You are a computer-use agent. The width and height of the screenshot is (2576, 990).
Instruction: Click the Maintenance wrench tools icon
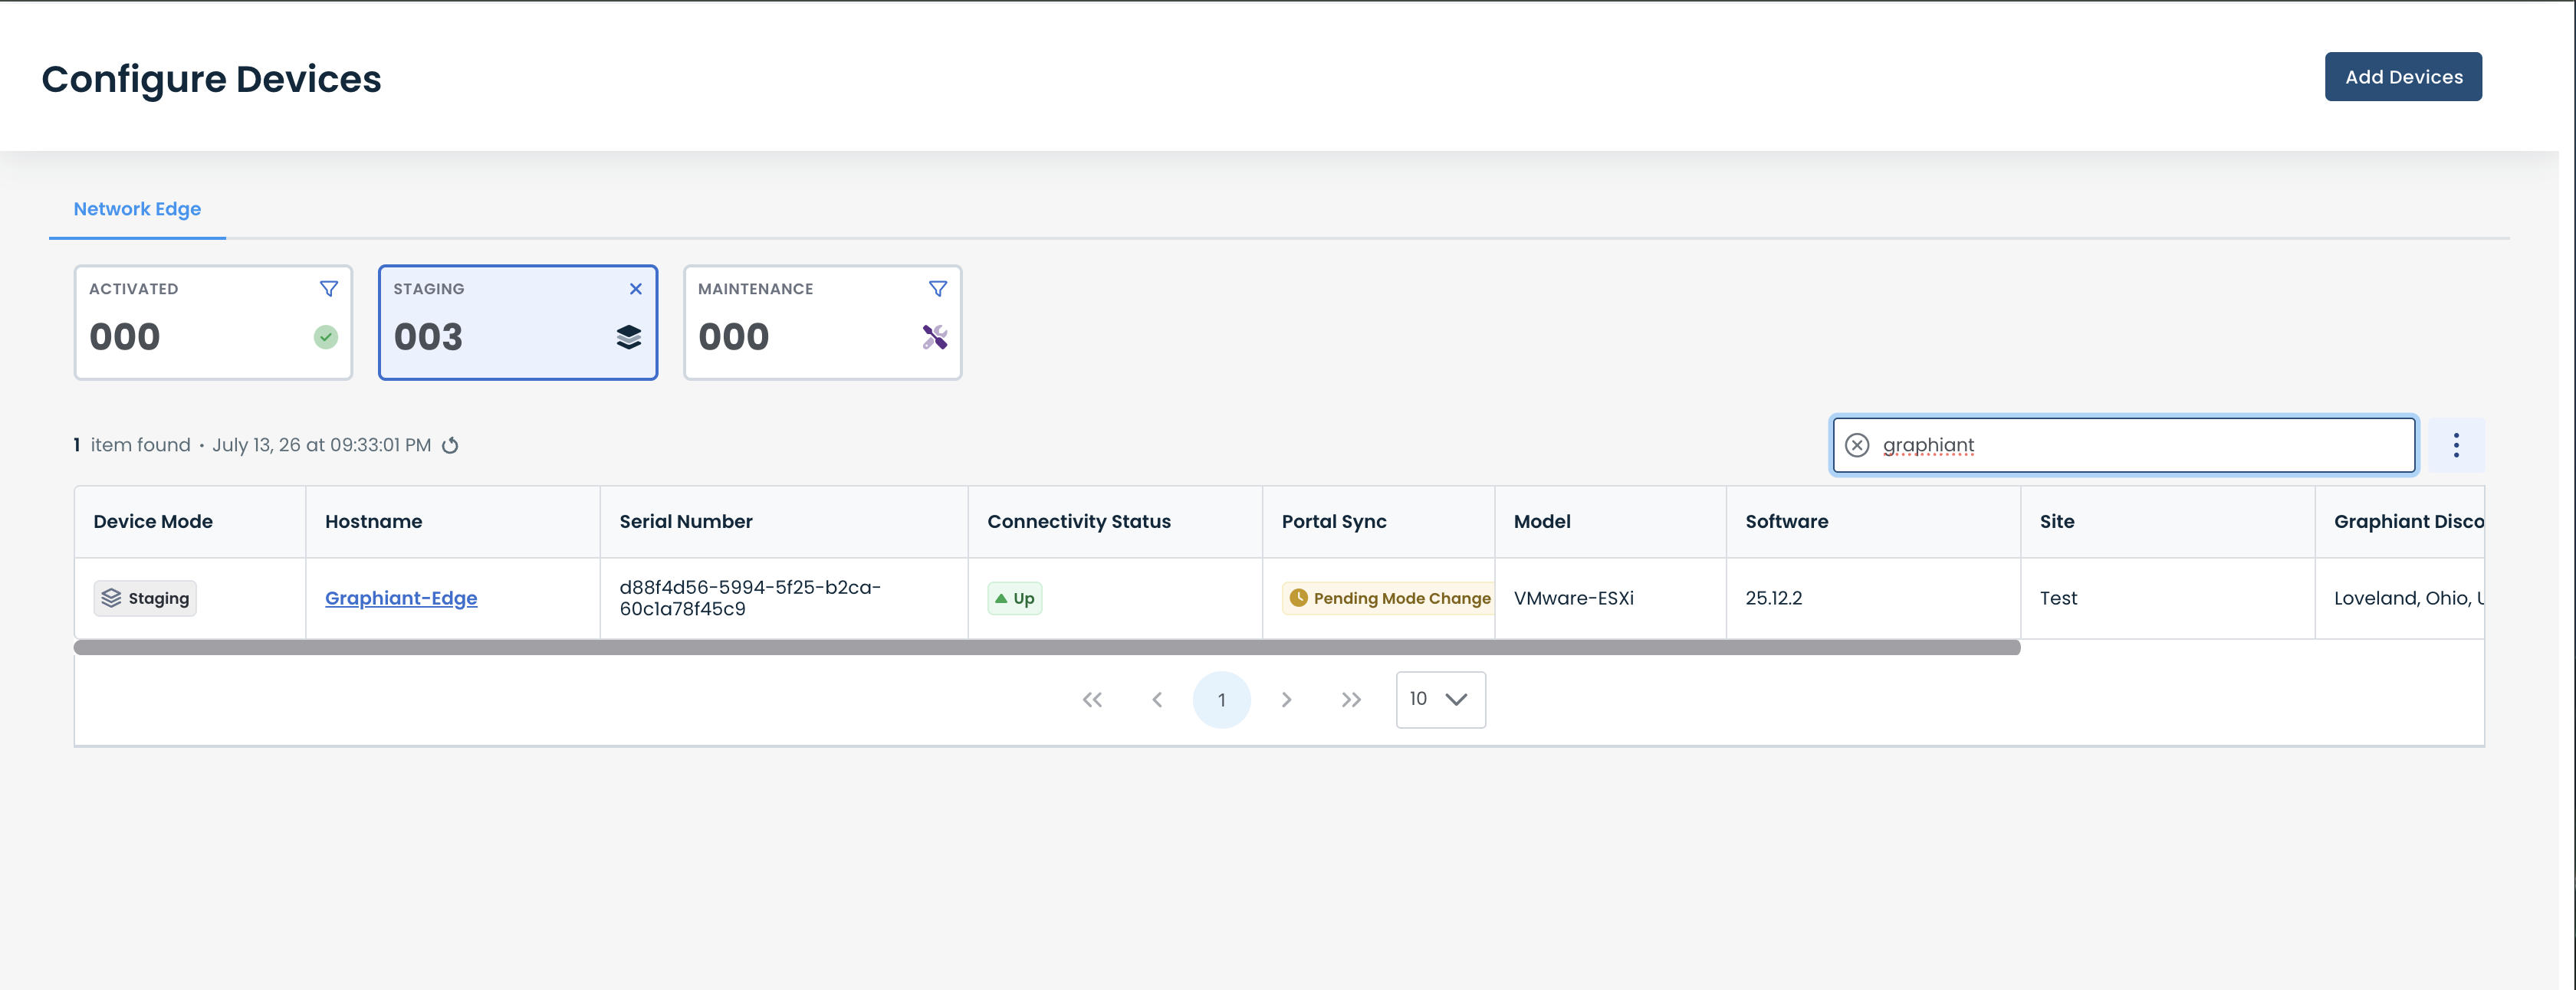[x=934, y=336]
